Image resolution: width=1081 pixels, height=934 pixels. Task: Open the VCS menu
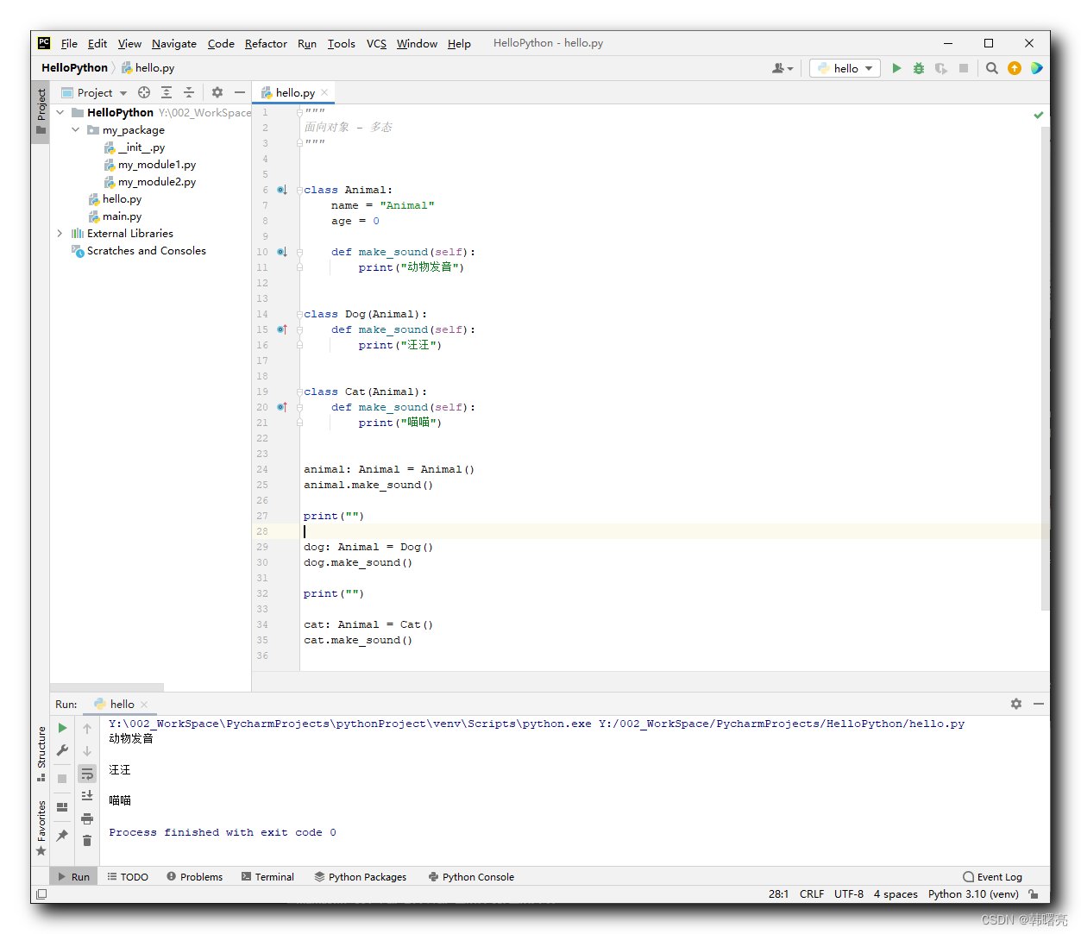point(376,43)
